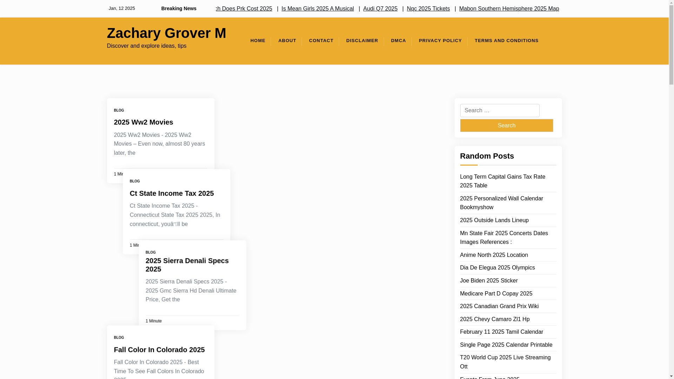Click the Search button
This screenshot has width=674, height=379.
point(507,125)
